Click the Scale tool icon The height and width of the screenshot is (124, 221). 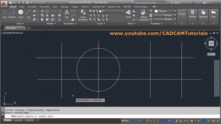click(x=47, y=20)
